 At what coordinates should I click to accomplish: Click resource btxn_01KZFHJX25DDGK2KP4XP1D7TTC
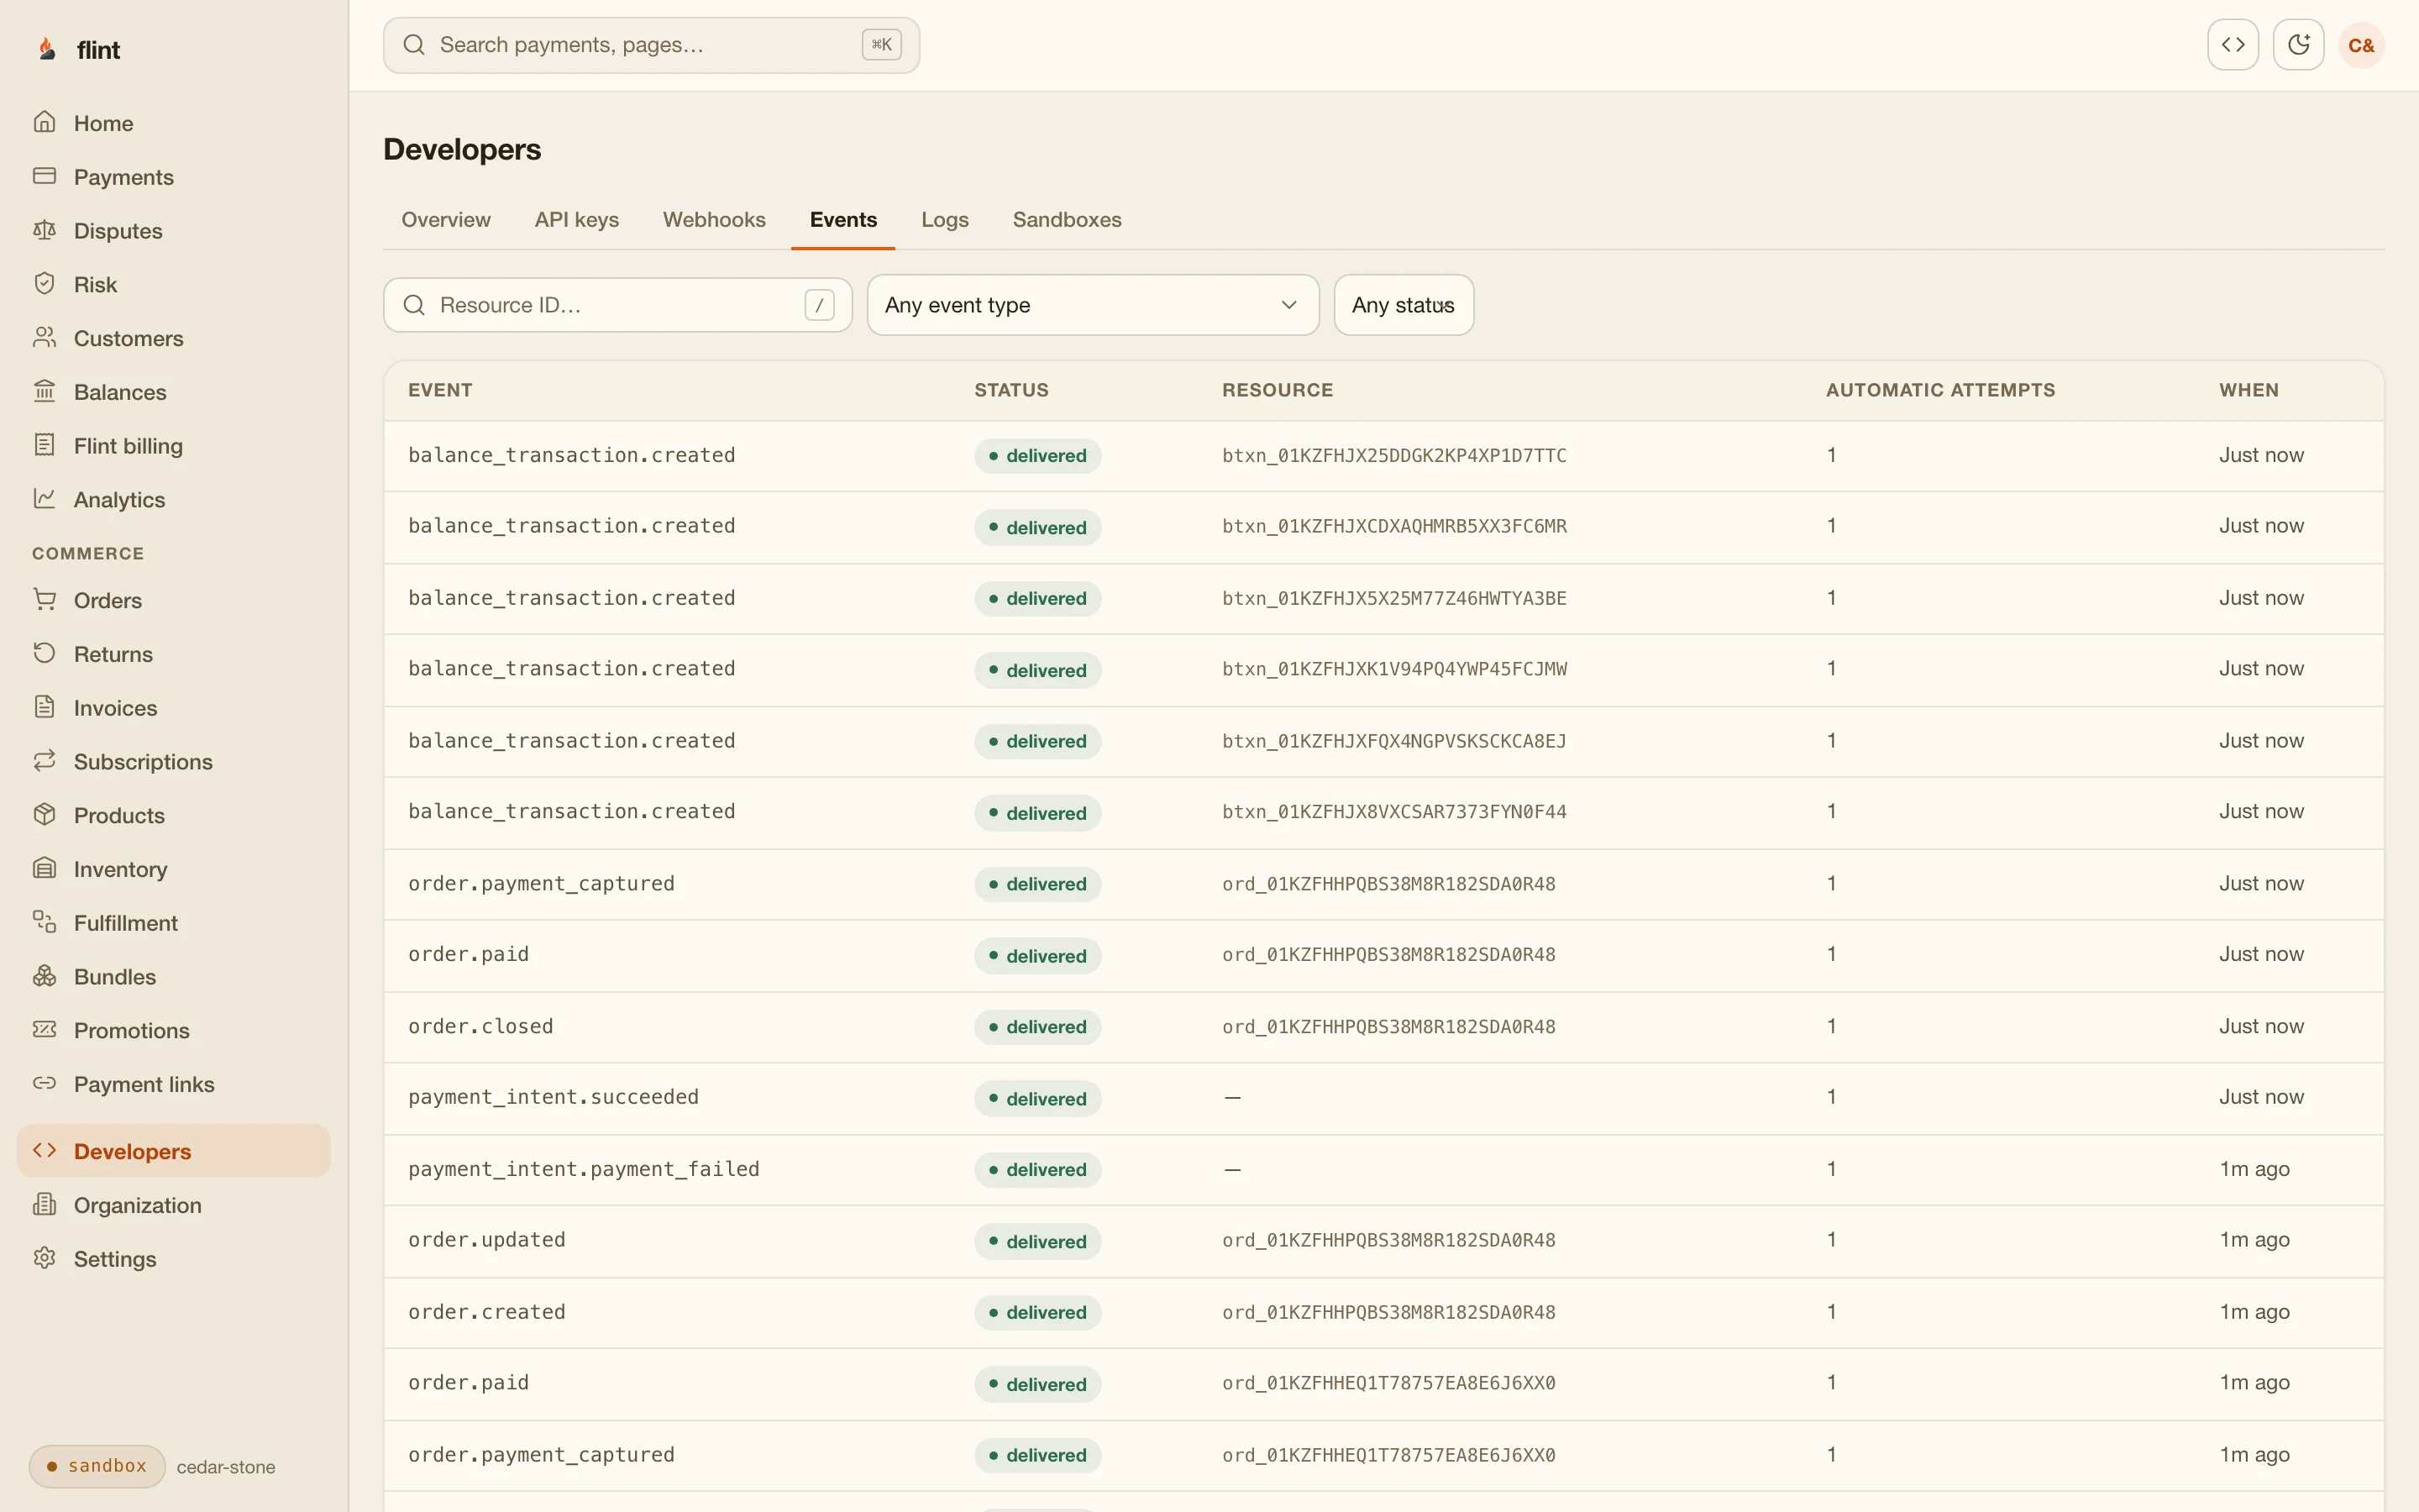point(1394,455)
